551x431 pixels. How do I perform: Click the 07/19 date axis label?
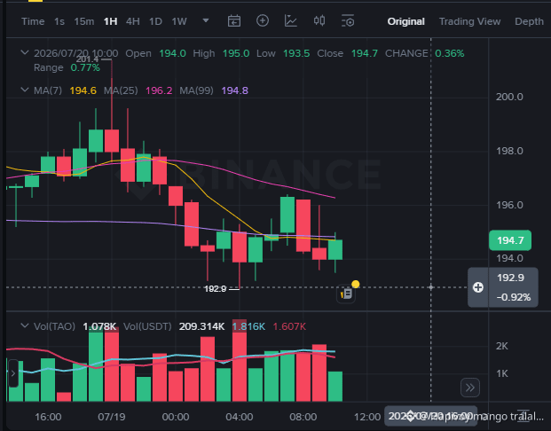click(112, 417)
